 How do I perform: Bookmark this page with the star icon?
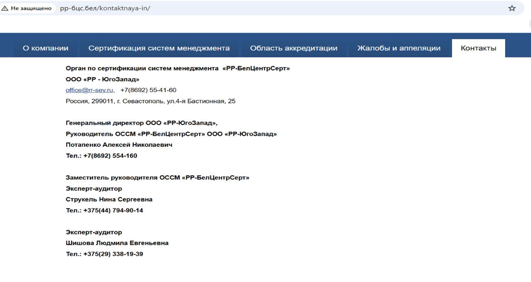(x=512, y=8)
